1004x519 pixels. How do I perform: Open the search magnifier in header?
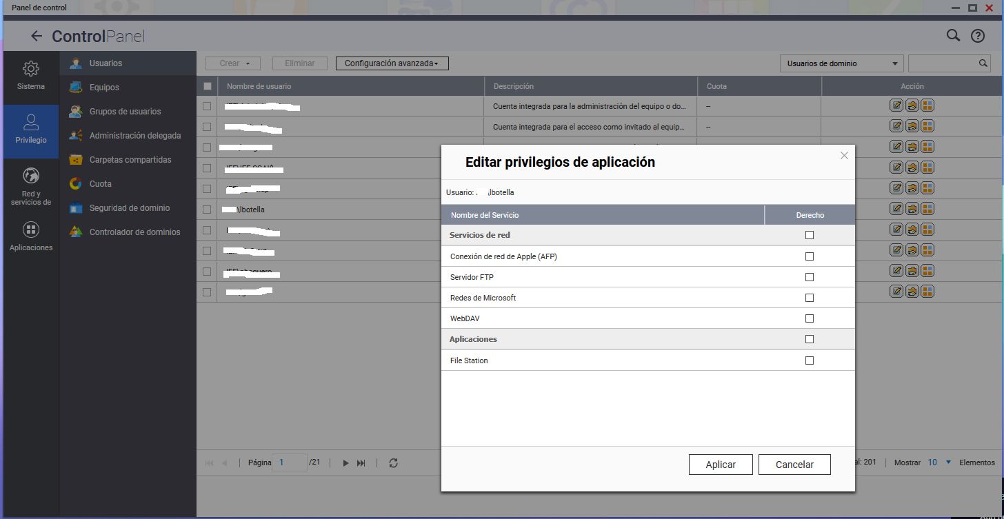pyautogui.click(x=953, y=36)
